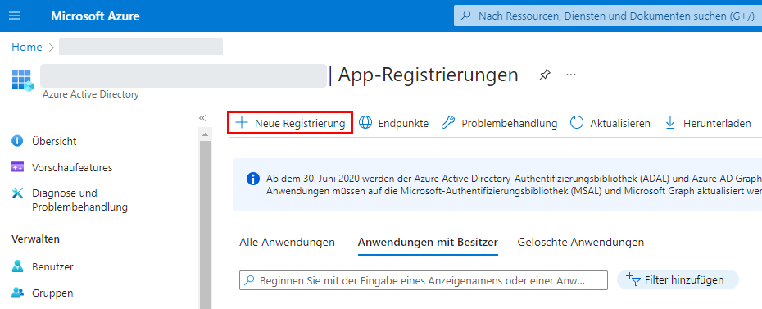Collapse the sidebar with double chevron
This screenshot has width=762, height=309.
pyautogui.click(x=202, y=118)
